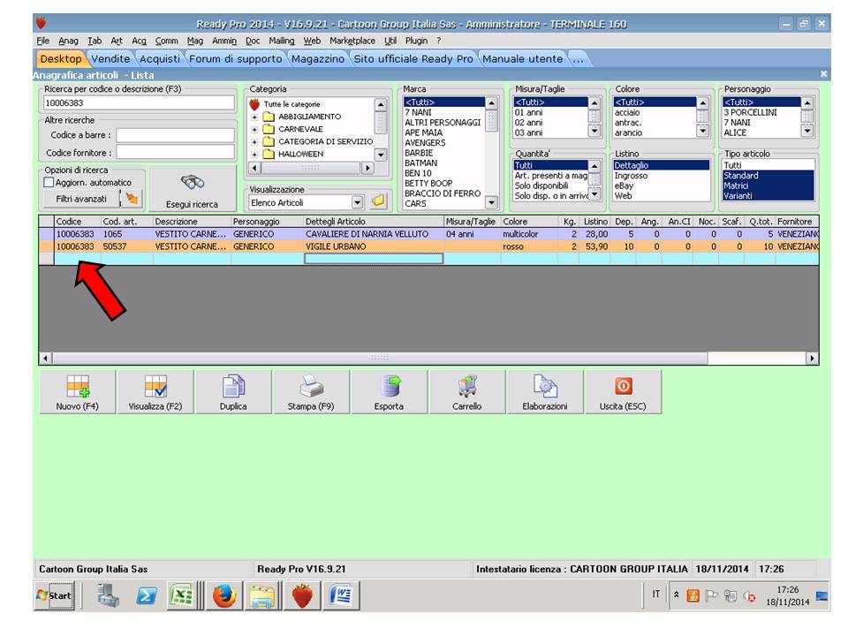
Task: Open the Manuale utente tab
Action: click(x=522, y=59)
